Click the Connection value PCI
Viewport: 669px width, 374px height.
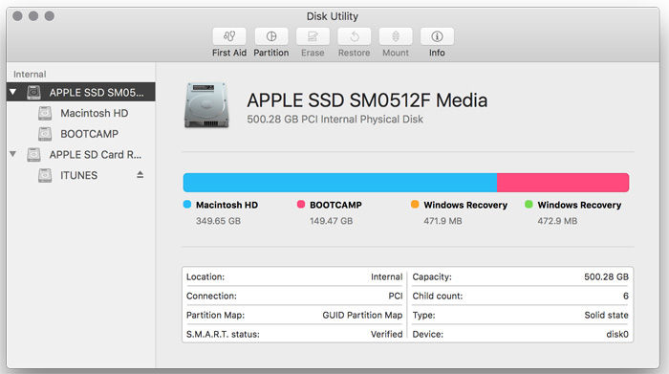click(396, 296)
